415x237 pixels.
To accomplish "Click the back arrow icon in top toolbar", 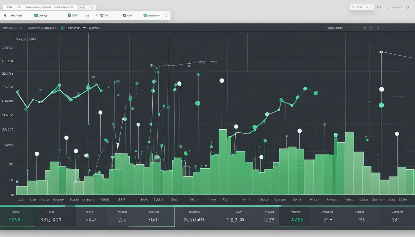I will pos(5,15).
